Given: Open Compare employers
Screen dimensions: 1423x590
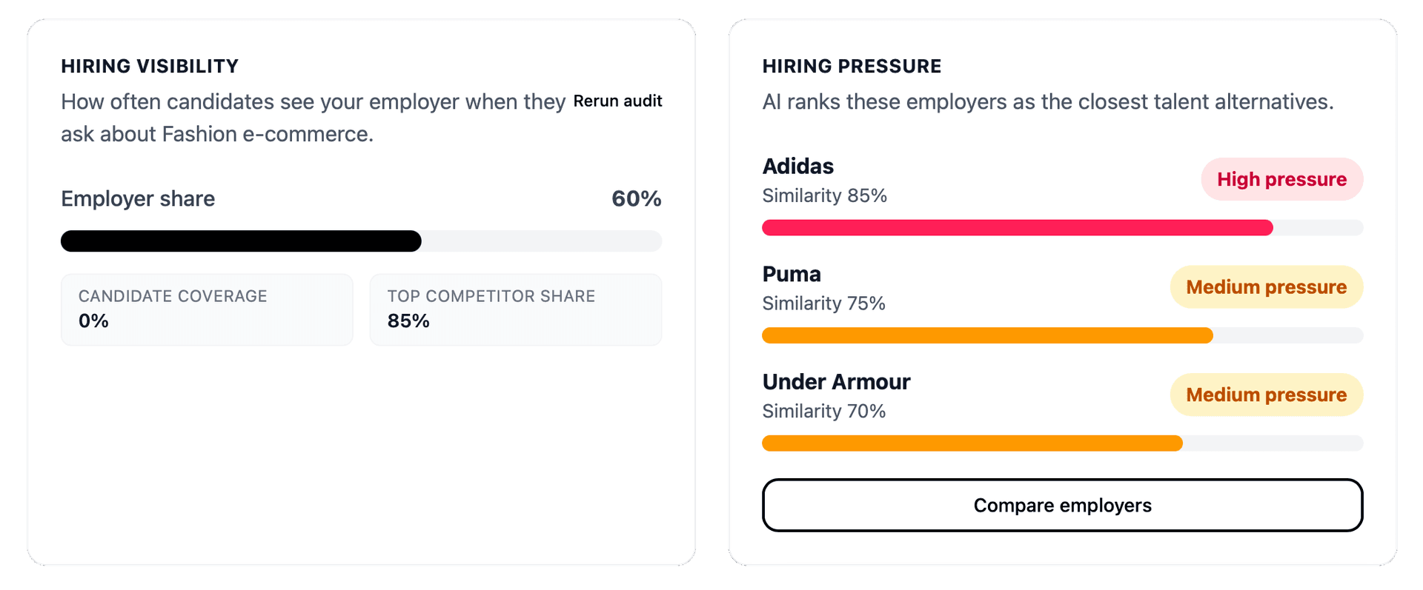Looking at the screenshot, I should (1062, 506).
